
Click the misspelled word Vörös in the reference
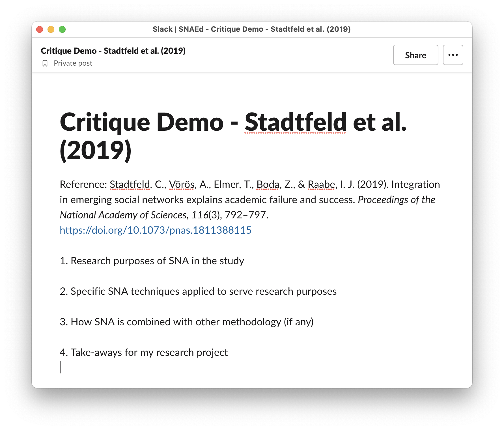[x=181, y=184]
